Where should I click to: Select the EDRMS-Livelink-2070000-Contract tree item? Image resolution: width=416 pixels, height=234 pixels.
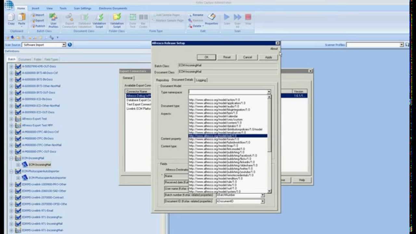(43, 198)
